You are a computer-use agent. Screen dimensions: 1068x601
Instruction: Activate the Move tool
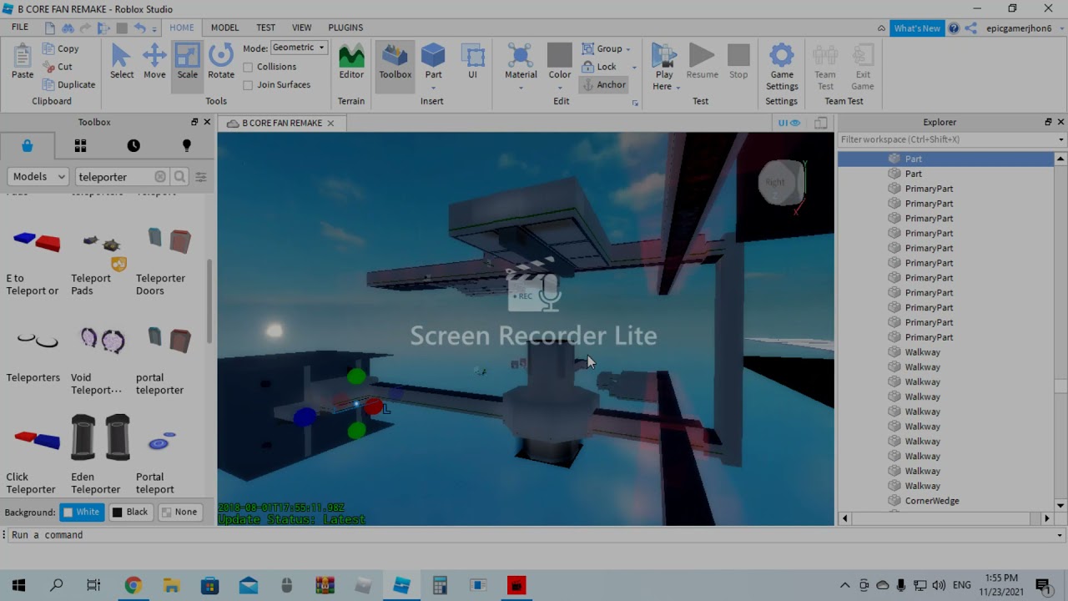click(x=154, y=63)
